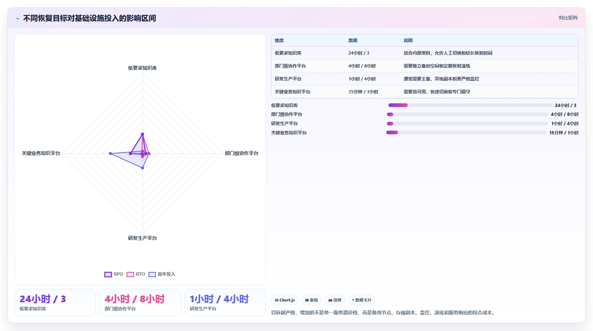The height and width of the screenshot is (331, 593).
Task: Click the 低要求知识库 progress bar
Action: pyautogui.click(x=470, y=105)
